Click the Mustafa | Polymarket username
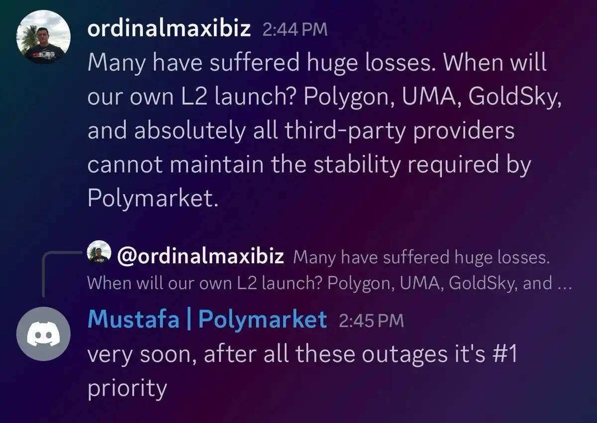The height and width of the screenshot is (423, 597). coord(206,321)
